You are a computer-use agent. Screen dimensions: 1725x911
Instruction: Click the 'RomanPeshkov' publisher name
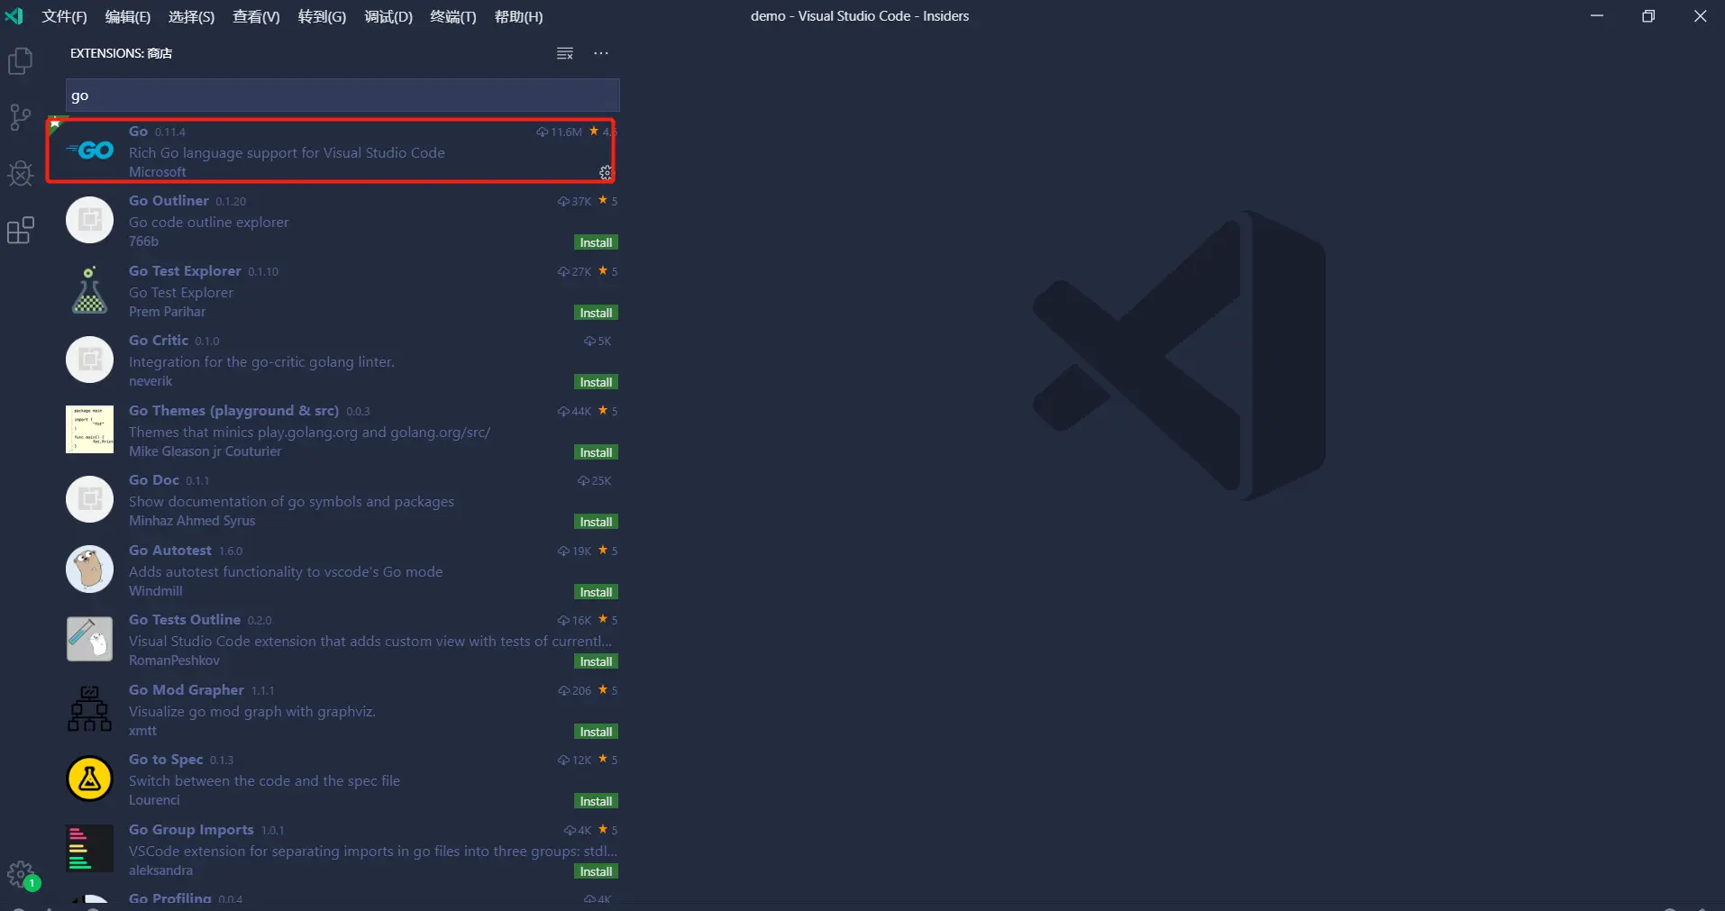coord(174,660)
